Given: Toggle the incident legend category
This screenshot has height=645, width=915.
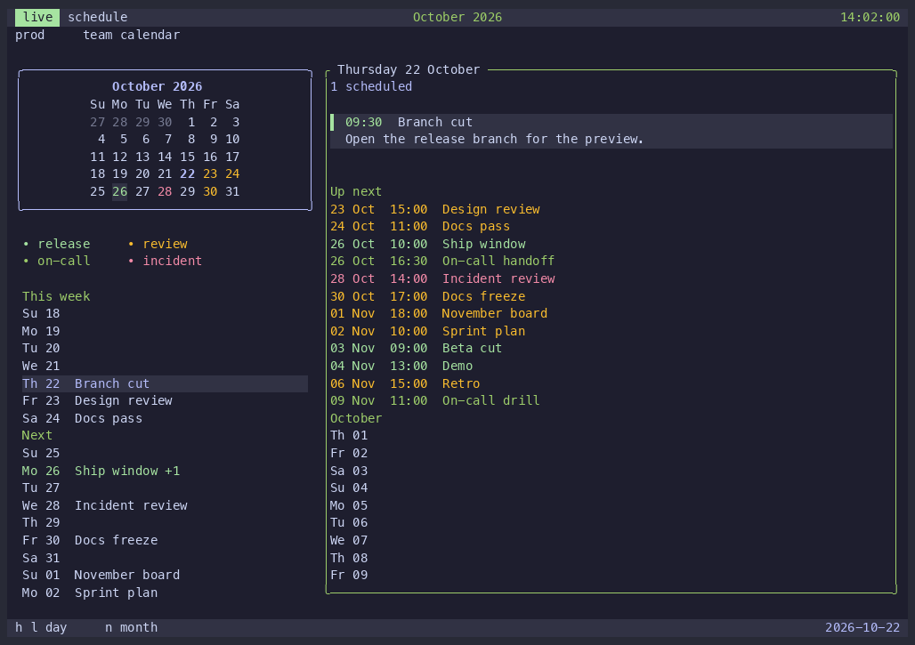Looking at the screenshot, I should click(x=166, y=261).
